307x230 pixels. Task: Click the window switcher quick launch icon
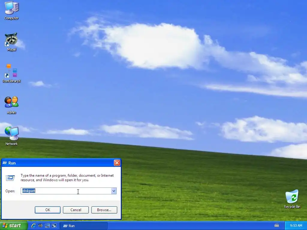(x=54, y=226)
